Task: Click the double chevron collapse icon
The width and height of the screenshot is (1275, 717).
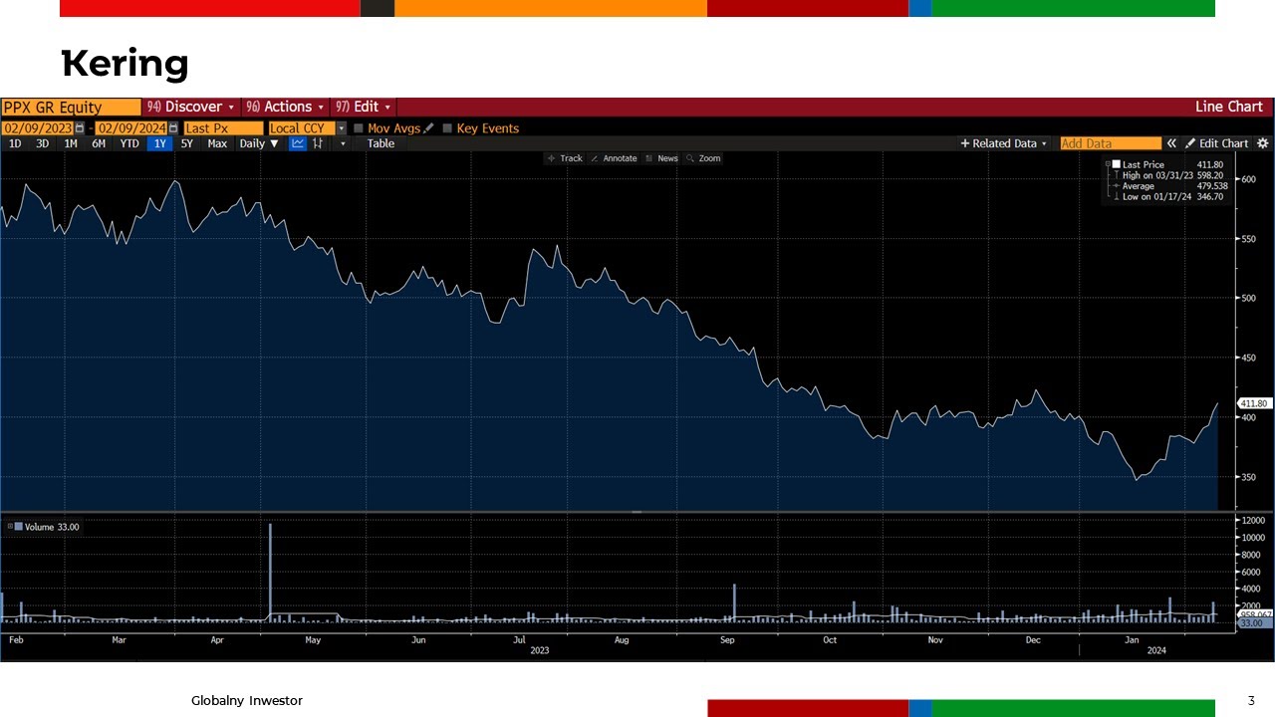Action: click(x=1172, y=143)
